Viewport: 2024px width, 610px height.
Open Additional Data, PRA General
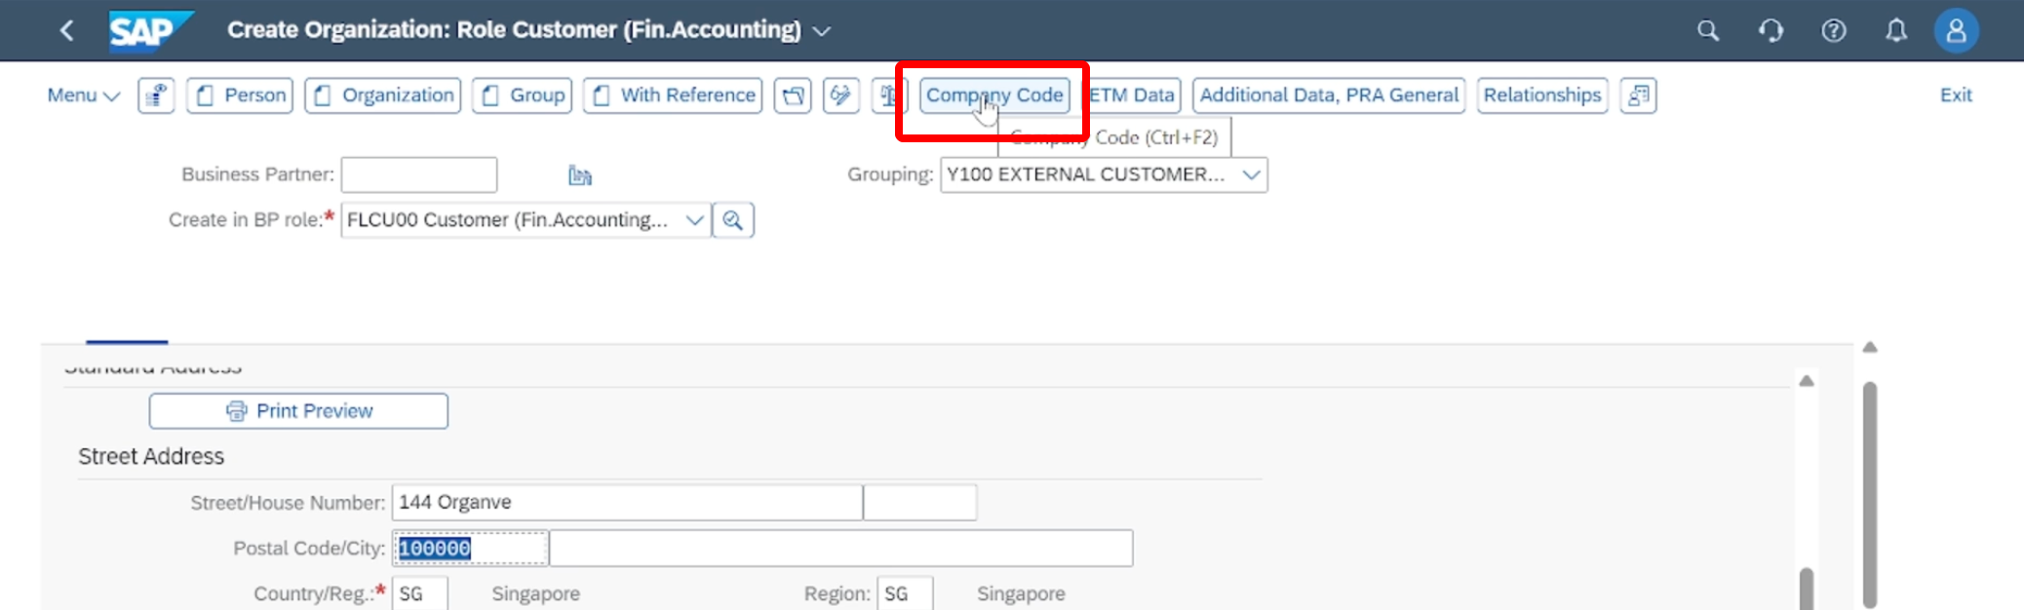pyautogui.click(x=1329, y=95)
